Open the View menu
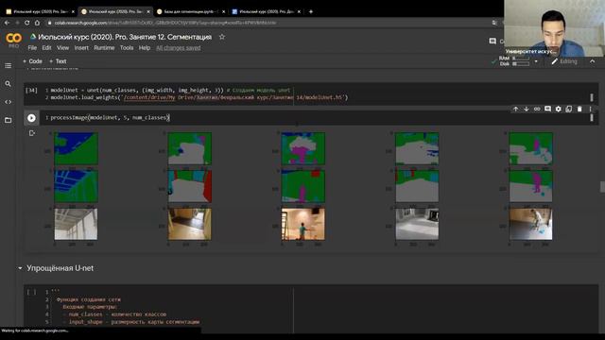 point(63,48)
